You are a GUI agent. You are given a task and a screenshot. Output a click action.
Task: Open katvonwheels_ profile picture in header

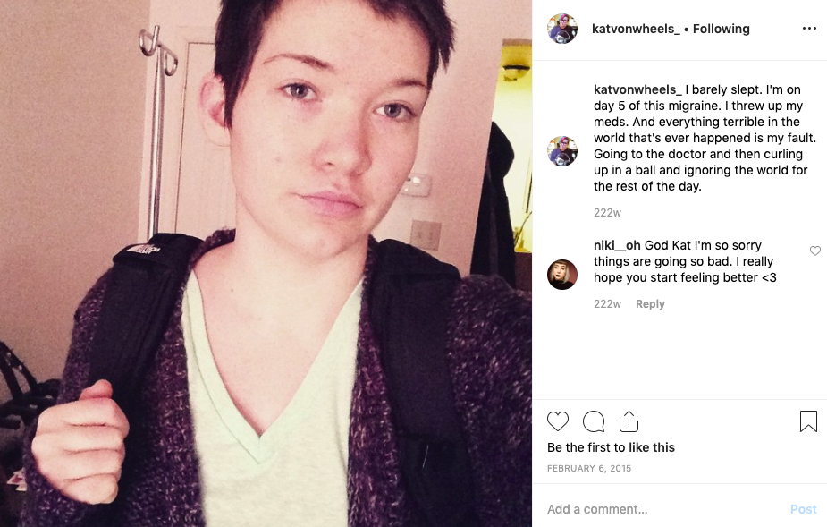tap(562, 29)
